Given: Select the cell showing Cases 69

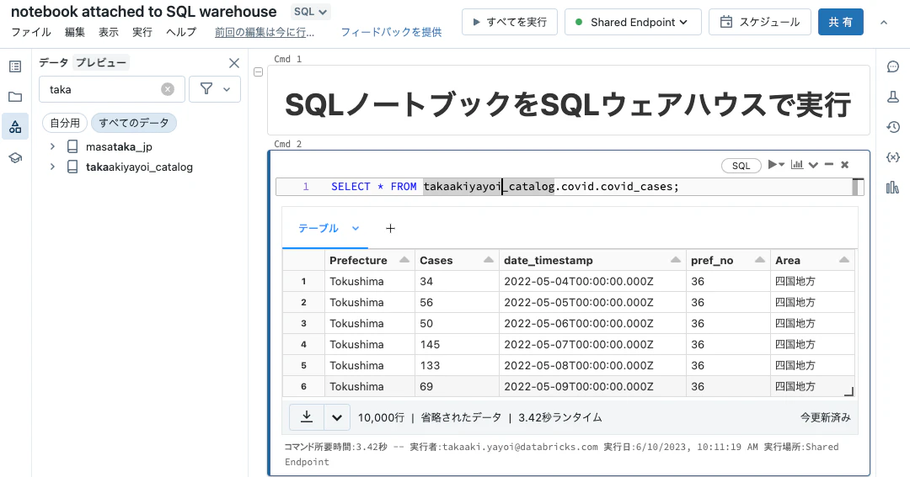Looking at the screenshot, I should pos(457,386).
